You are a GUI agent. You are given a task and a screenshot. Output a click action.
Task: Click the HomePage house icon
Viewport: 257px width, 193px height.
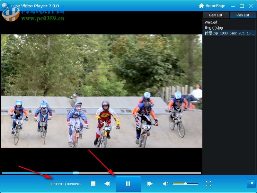[201, 5]
